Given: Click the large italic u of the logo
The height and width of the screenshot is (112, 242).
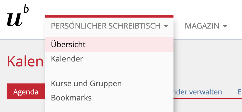Looking at the screenshot, I should pos(14,20).
